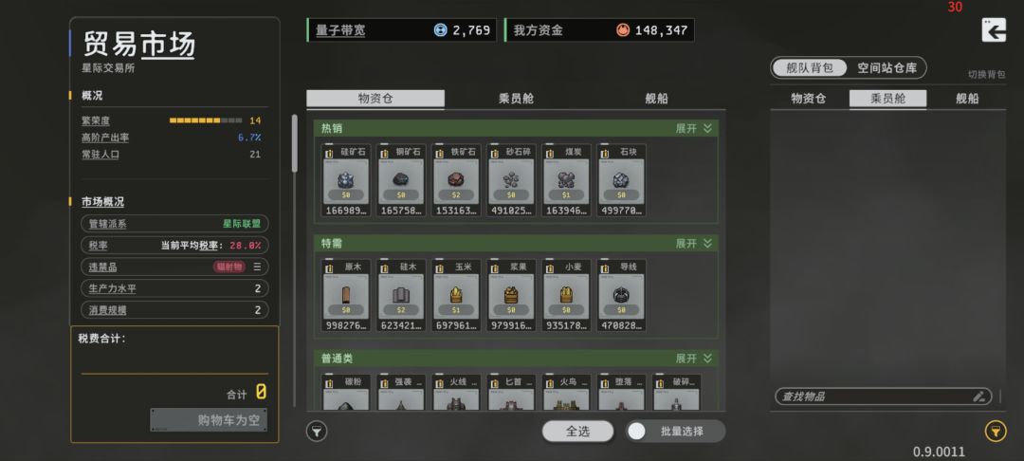The image size is (1024, 461).
Task: Select the 导线 item card
Action: [621, 295]
